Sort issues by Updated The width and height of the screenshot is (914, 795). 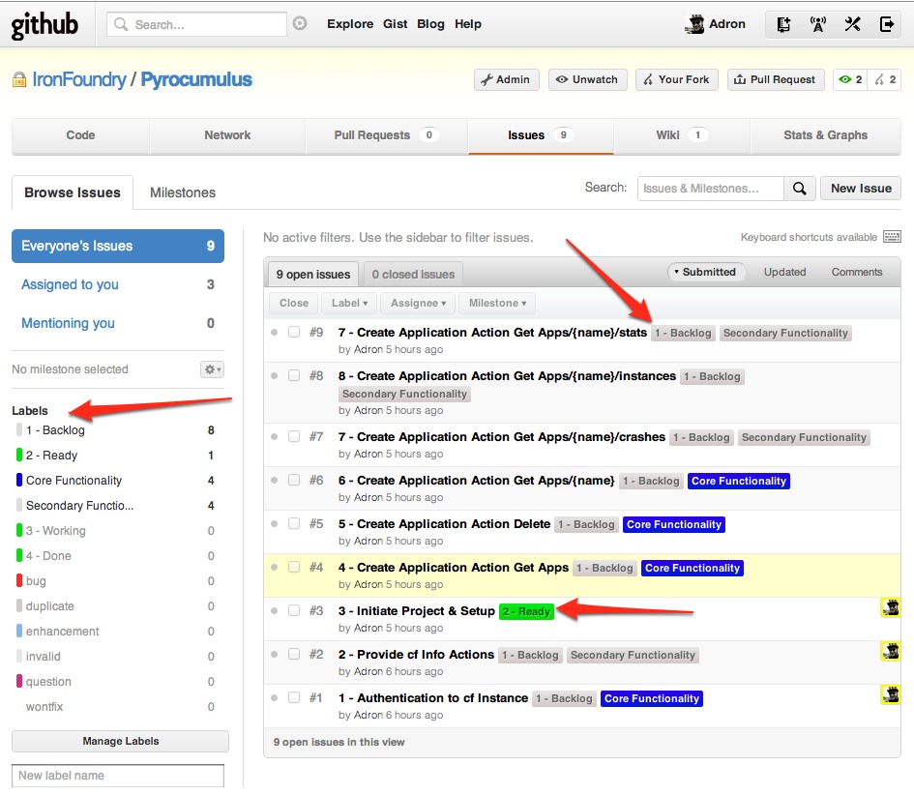click(784, 272)
